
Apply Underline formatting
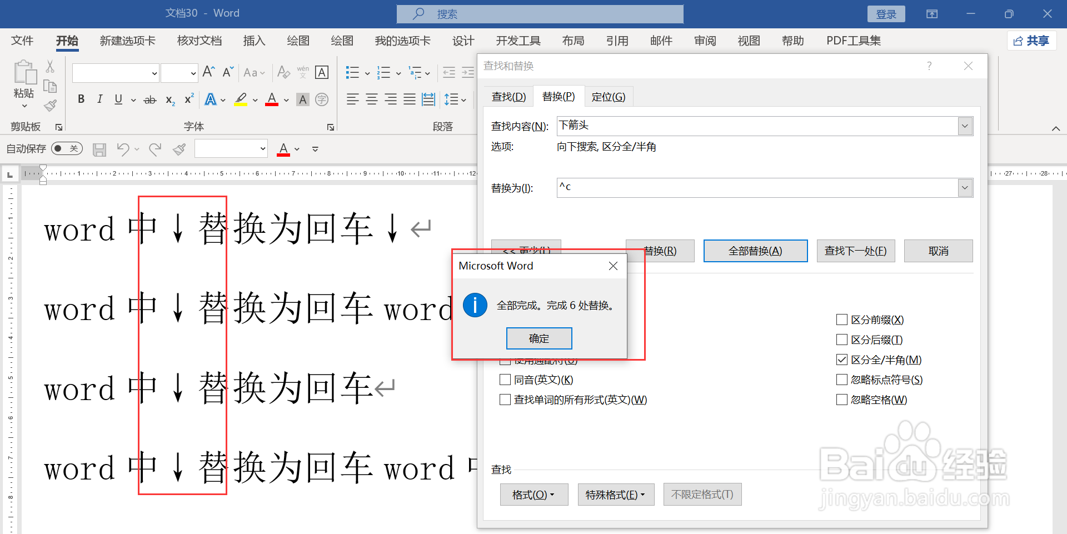[x=118, y=99]
